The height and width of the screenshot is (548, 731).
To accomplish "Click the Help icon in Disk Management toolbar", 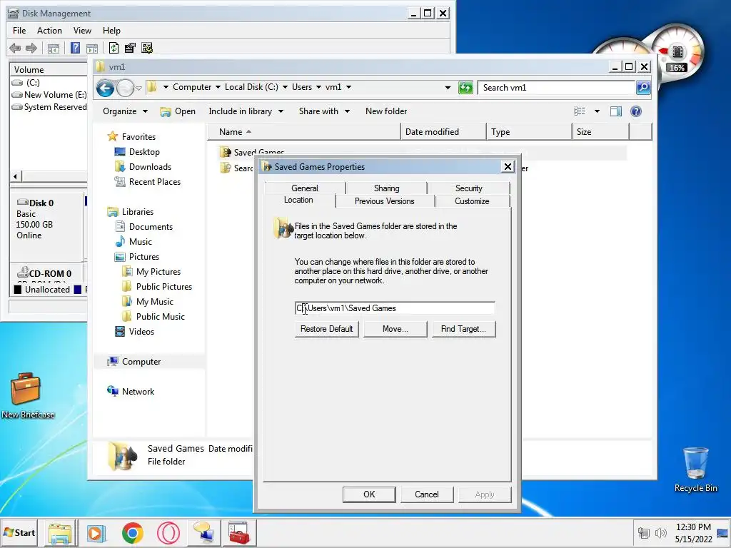I will [75, 48].
